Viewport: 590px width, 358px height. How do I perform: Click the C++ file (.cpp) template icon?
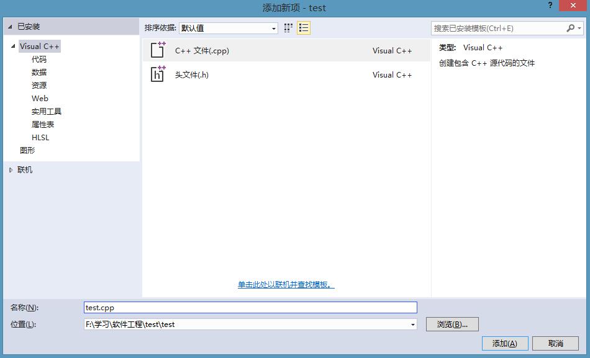coord(158,50)
